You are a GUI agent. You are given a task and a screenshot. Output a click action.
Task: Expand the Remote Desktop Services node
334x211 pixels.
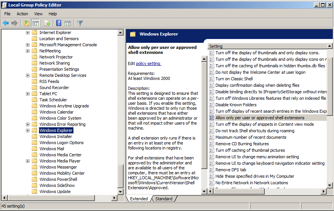28,76
